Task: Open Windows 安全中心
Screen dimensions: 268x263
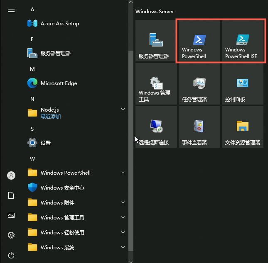Action: point(76,188)
